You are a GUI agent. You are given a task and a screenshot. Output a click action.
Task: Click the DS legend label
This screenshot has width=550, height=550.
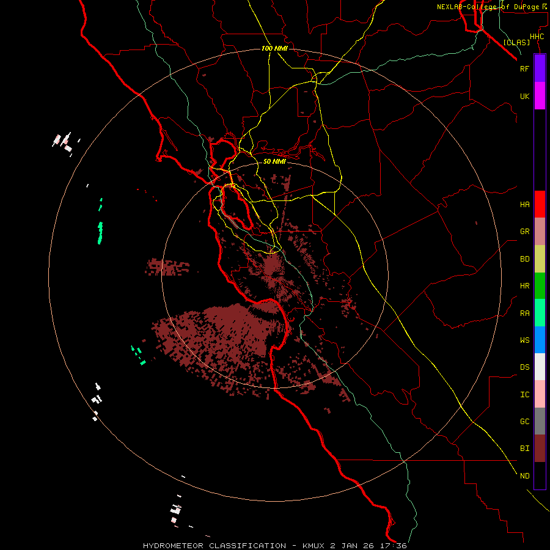click(x=524, y=367)
